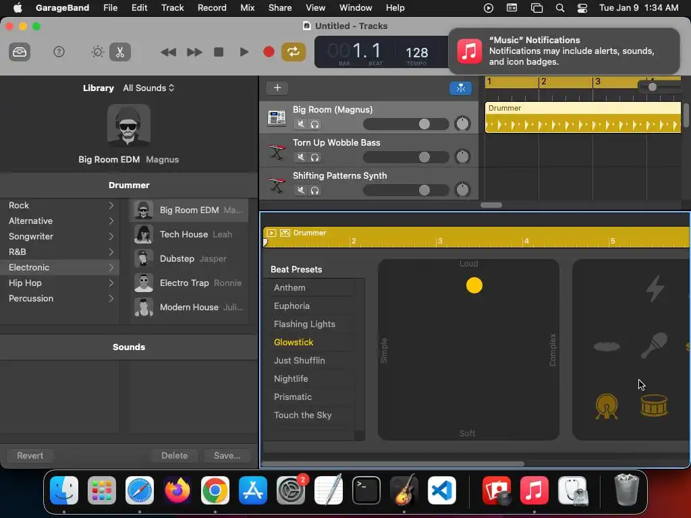Screen dimensions: 691x518
Task: Toggle the Smart Controls button
Action: coord(97,52)
